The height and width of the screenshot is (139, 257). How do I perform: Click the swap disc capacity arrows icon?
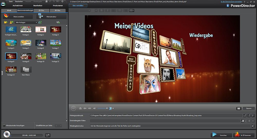(x=48, y=135)
